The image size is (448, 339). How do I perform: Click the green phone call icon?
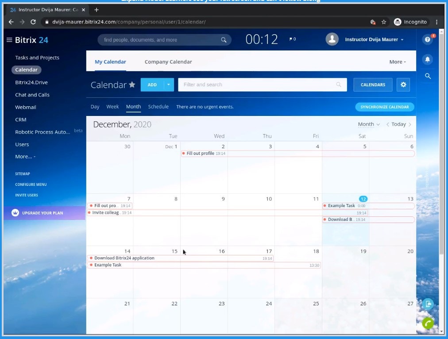428,324
